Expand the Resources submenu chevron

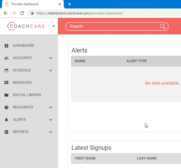(x=51, y=107)
